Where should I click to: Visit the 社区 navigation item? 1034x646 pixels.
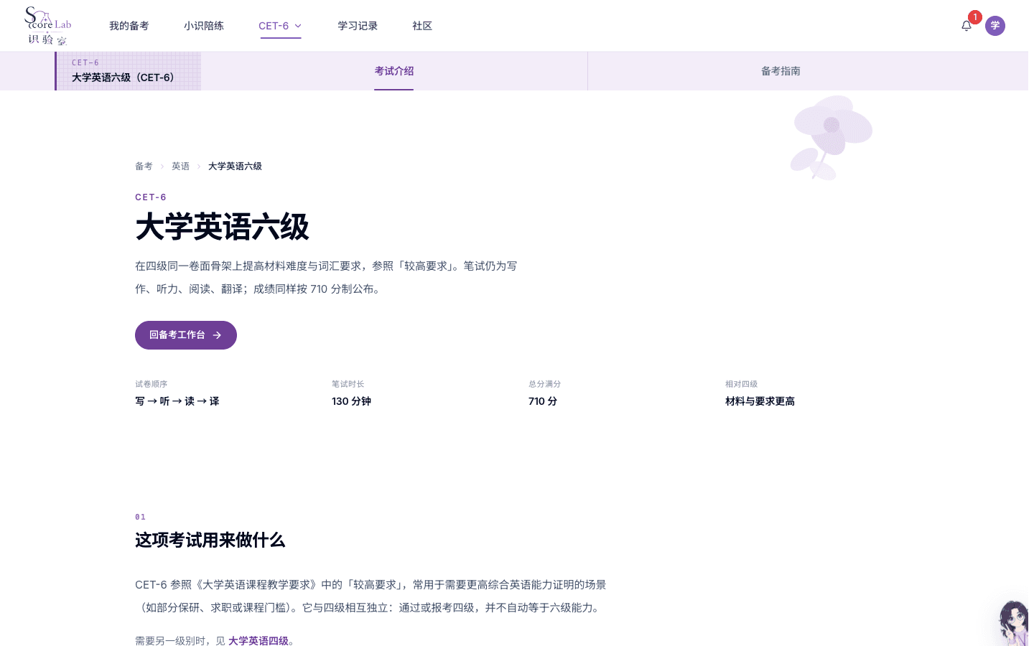coord(422,26)
